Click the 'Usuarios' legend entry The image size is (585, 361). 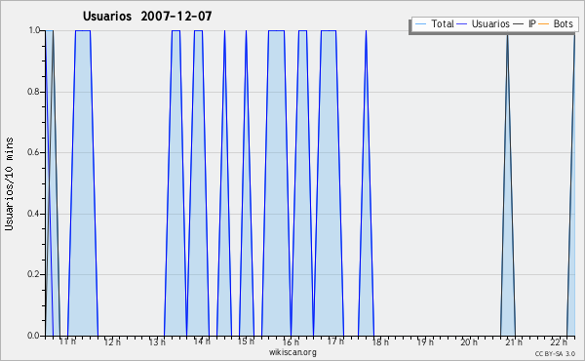(x=490, y=23)
